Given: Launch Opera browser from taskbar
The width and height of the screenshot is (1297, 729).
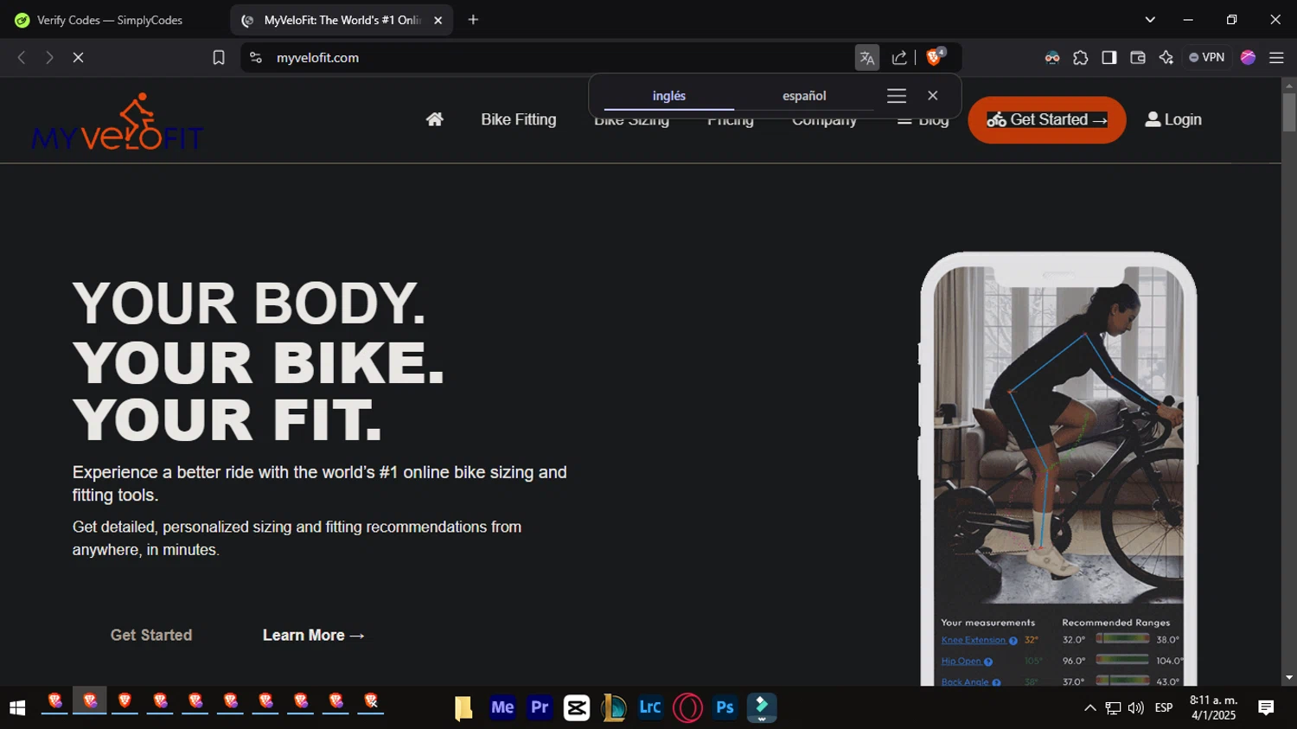Looking at the screenshot, I should coord(687,707).
